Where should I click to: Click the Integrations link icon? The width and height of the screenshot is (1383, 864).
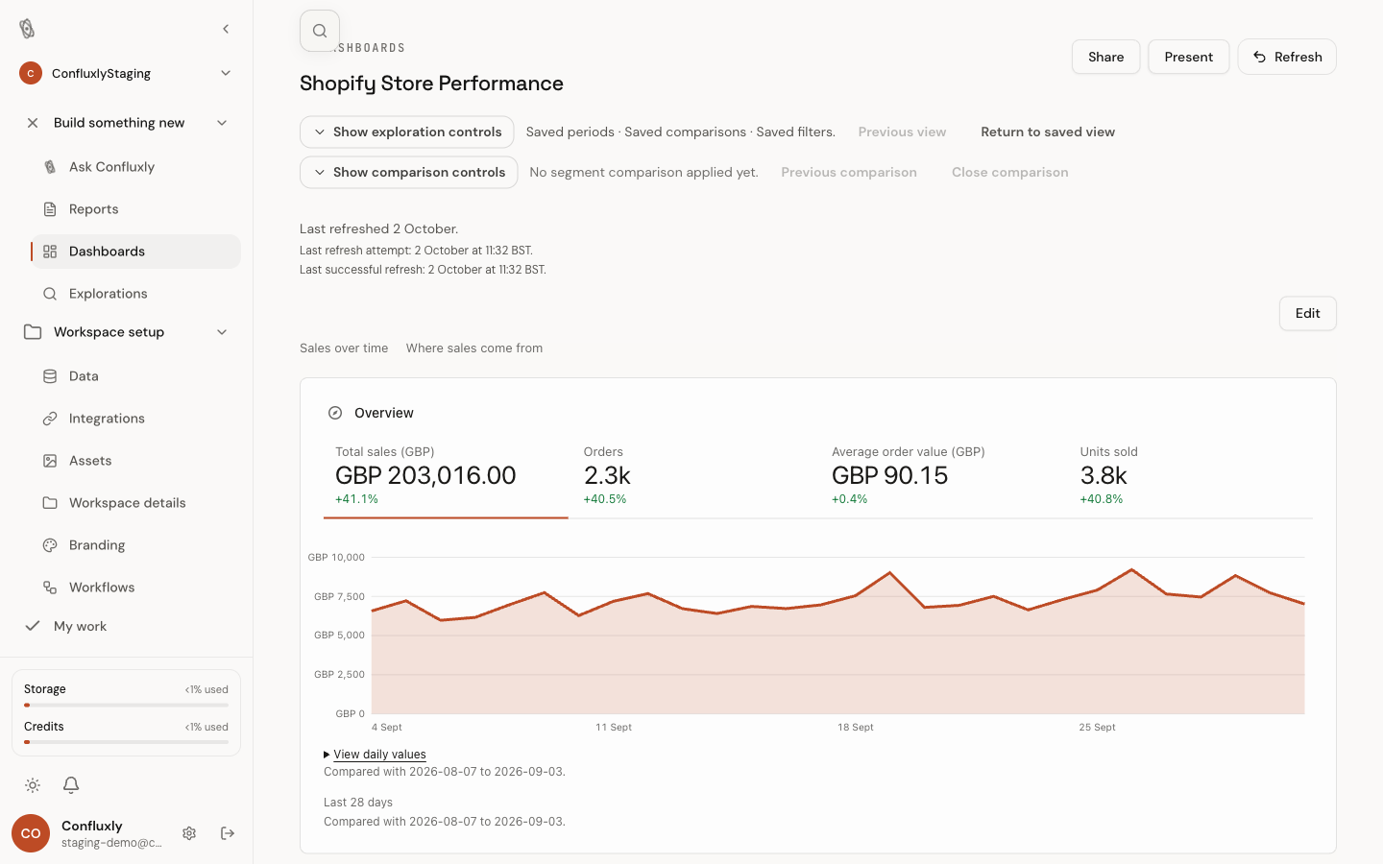[x=50, y=419]
